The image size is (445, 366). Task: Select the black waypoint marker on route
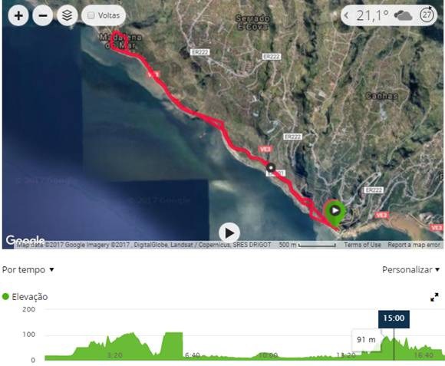click(x=271, y=168)
